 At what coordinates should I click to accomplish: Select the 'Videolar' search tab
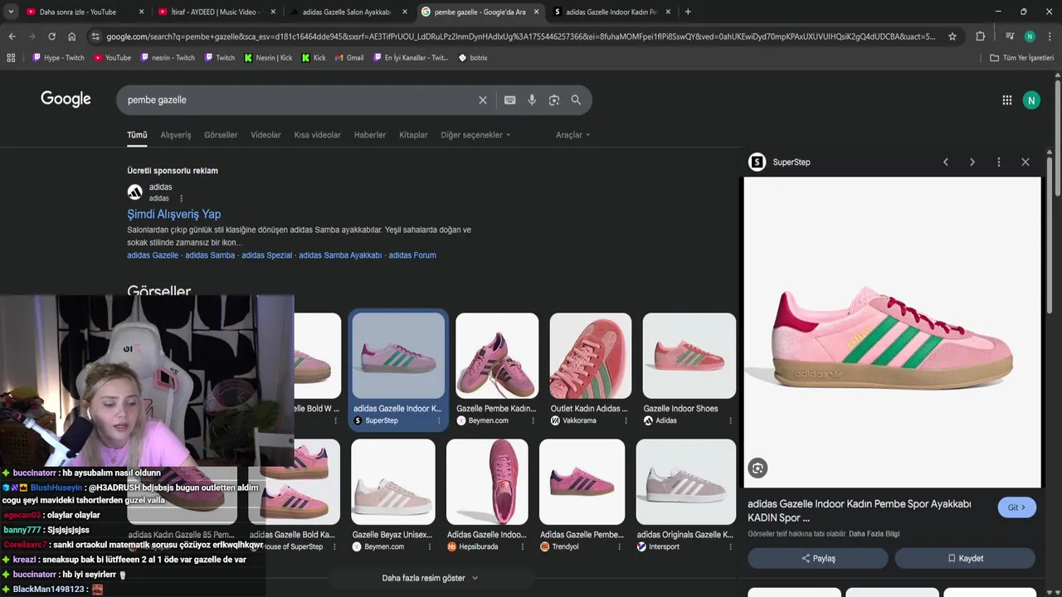pos(265,135)
